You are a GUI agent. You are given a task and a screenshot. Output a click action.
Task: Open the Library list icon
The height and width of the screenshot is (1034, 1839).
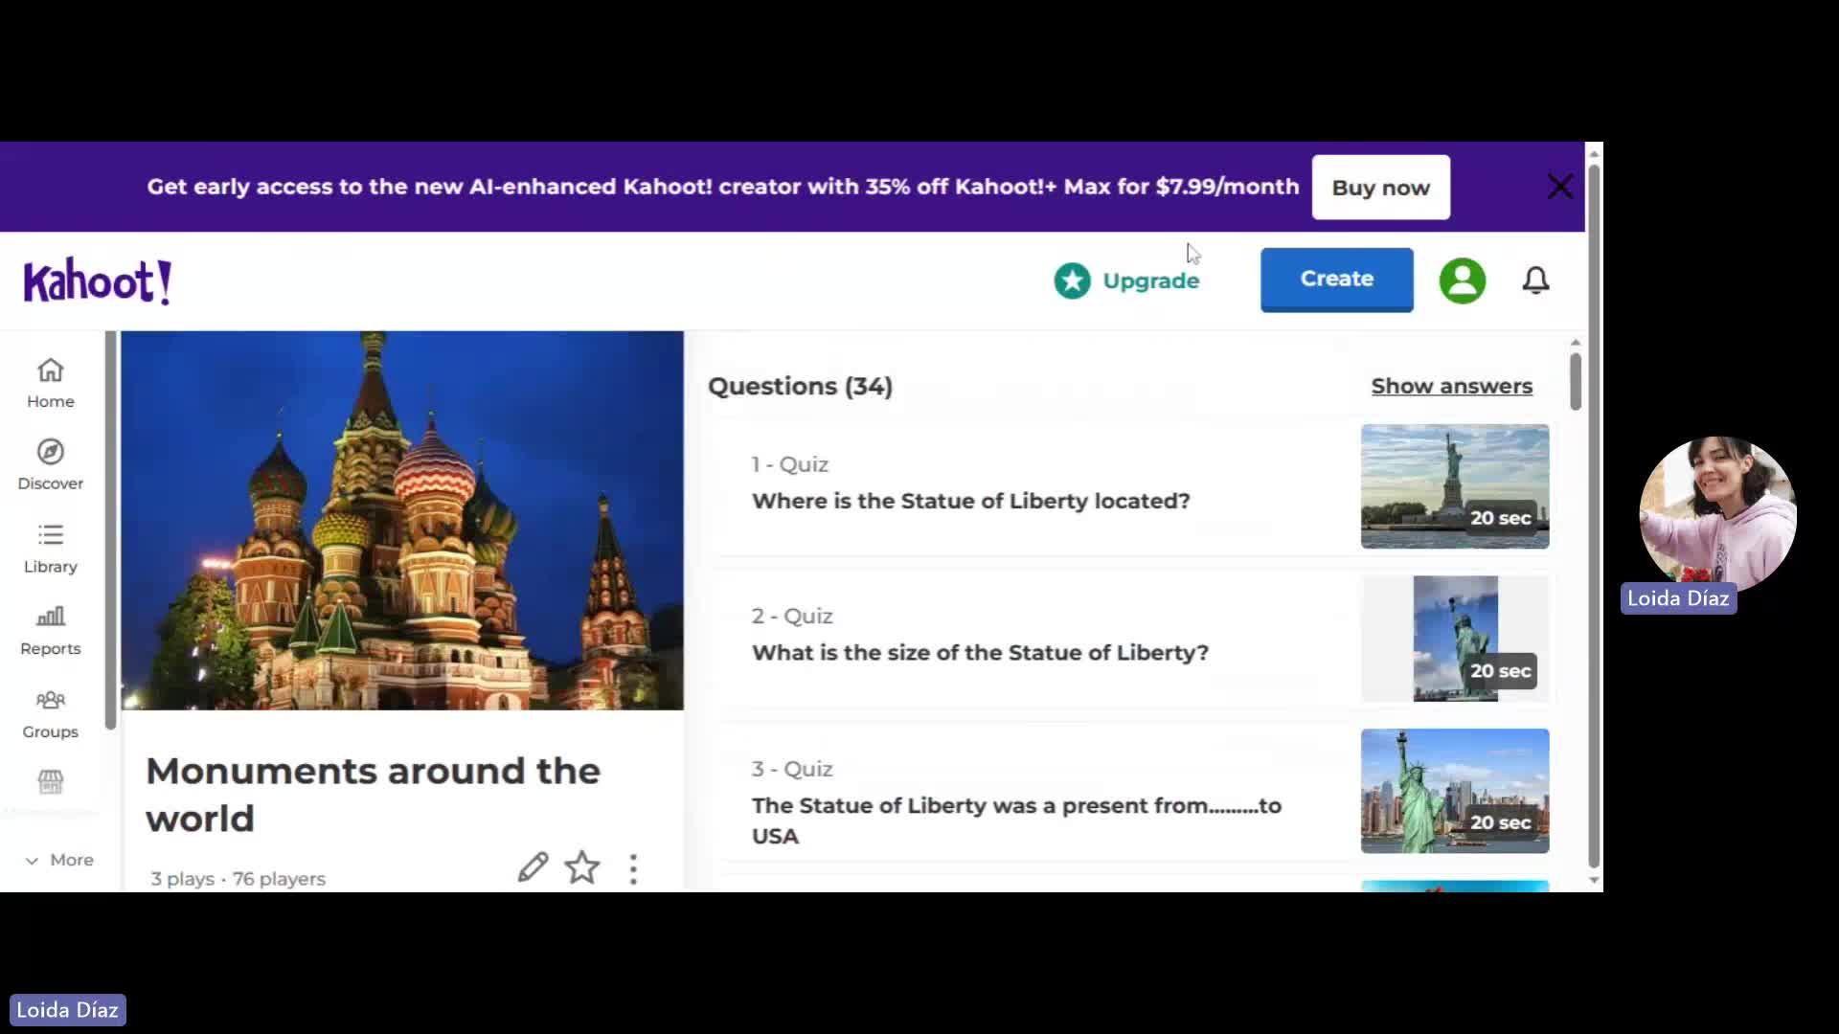click(51, 548)
